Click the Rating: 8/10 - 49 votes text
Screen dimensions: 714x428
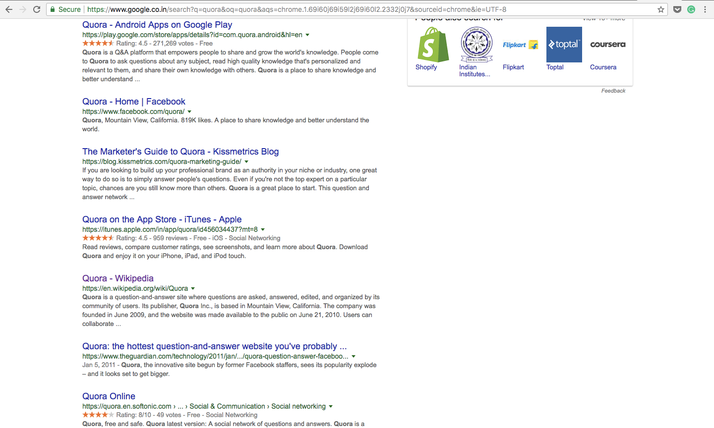pyautogui.click(x=149, y=415)
